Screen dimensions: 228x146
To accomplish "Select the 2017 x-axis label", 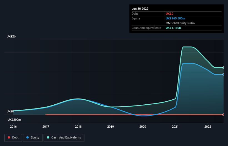I will click(x=46, y=127).
